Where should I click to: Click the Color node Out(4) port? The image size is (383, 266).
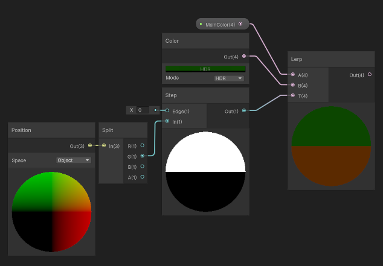tap(244, 56)
